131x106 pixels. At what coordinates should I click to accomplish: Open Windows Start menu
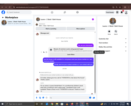coord(2,104)
